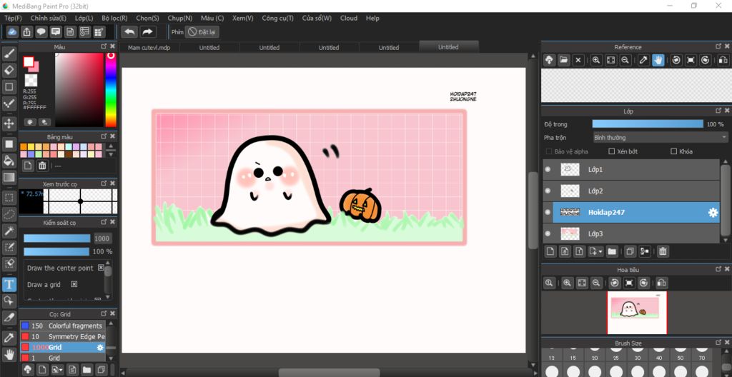Hide the Hoidap247 layer
The height and width of the screenshot is (377, 732).
tap(548, 212)
